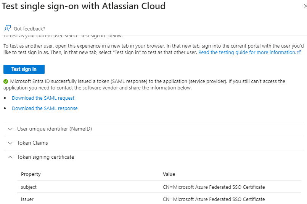
Task: Click the Token Claims section heading
Action: (x=32, y=143)
